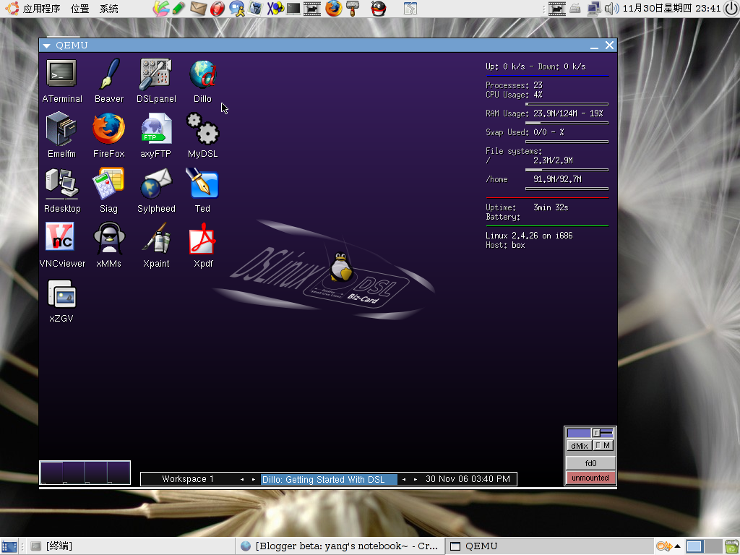Open the envelope mail icon in top panel
Image resolution: width=740 pixels, height=555 pixels.
(x=198, y=8)
